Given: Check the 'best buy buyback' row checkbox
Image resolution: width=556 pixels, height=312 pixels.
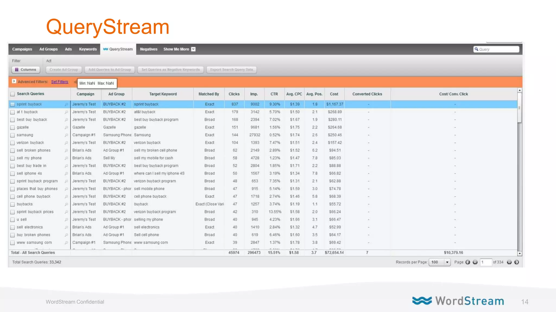Looking at the screenshot, I should (x=12, y=120).
